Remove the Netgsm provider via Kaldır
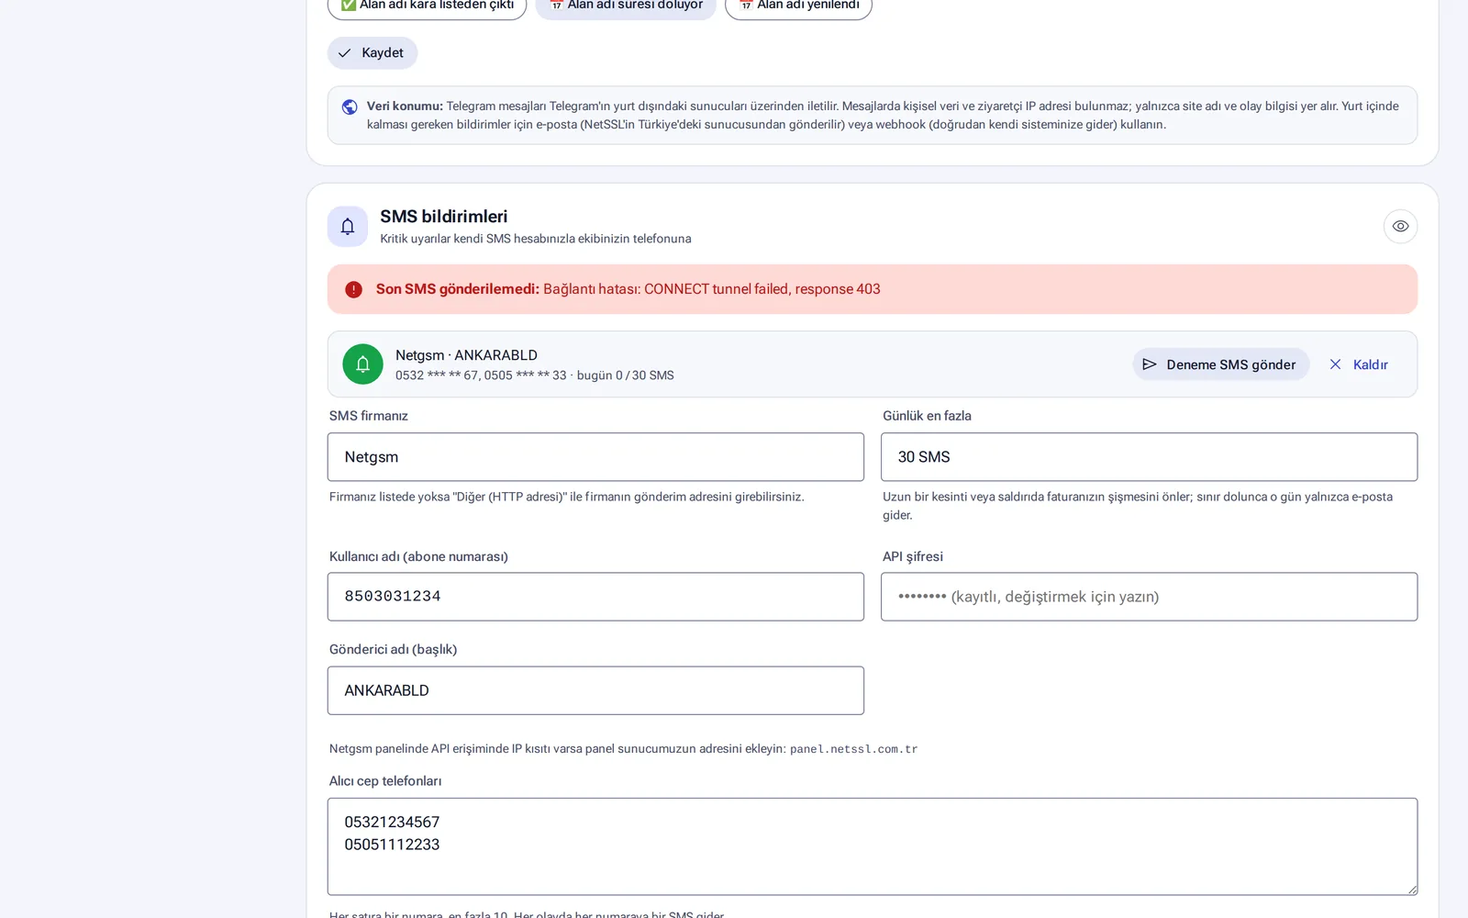This screenshot has width=1468, height=918. point(1359,364)
